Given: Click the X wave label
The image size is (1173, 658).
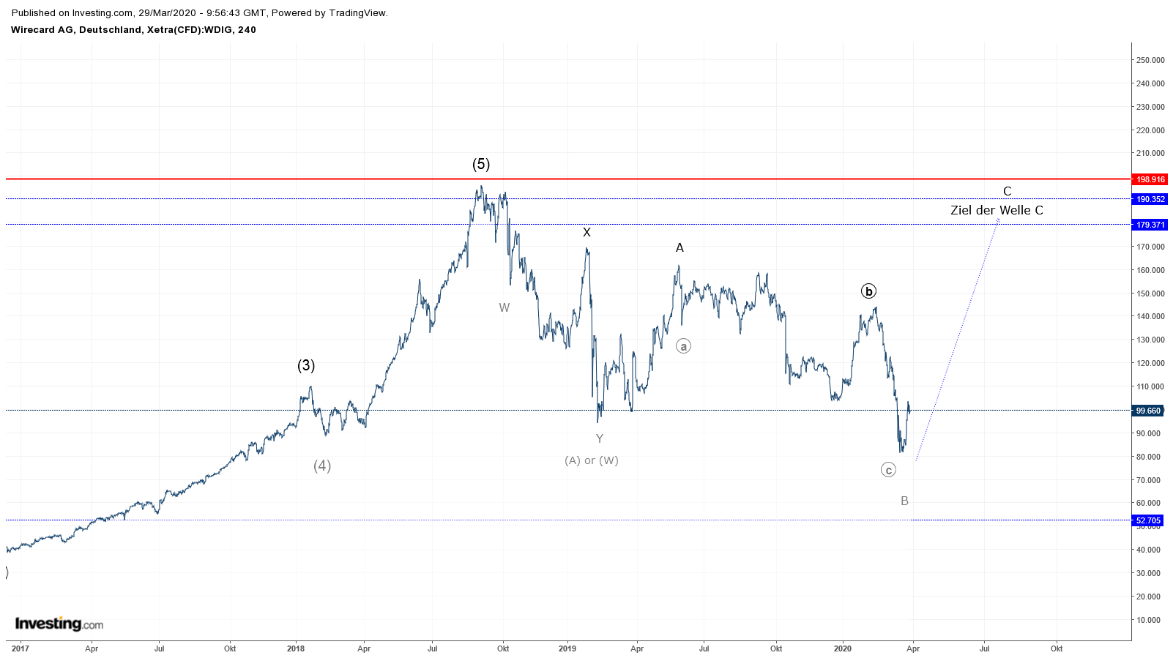Looking at the screenshot, I should tap(586, 233).
